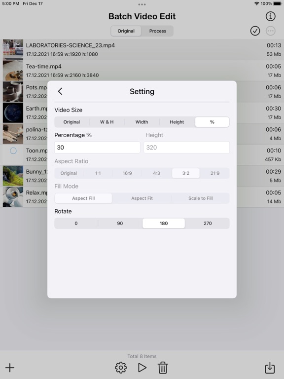Click the 00:29 duration of Bunny video

273,172
